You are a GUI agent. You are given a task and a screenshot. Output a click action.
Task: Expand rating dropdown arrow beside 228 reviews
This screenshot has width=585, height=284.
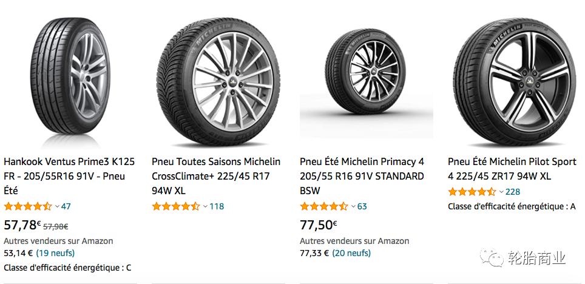click(501, 192)
